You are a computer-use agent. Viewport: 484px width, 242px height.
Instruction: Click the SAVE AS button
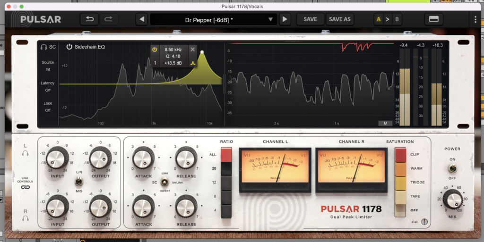pyautogui.click(x=339, y=19)
